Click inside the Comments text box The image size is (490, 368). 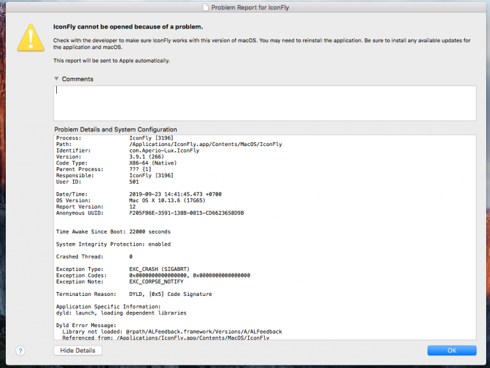click(265, 103)
